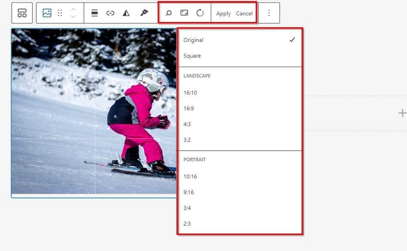The height and width of the screenshot is (251, 407).
Task: Cancel the image crop edits
Action: click(x=244, y=13)
